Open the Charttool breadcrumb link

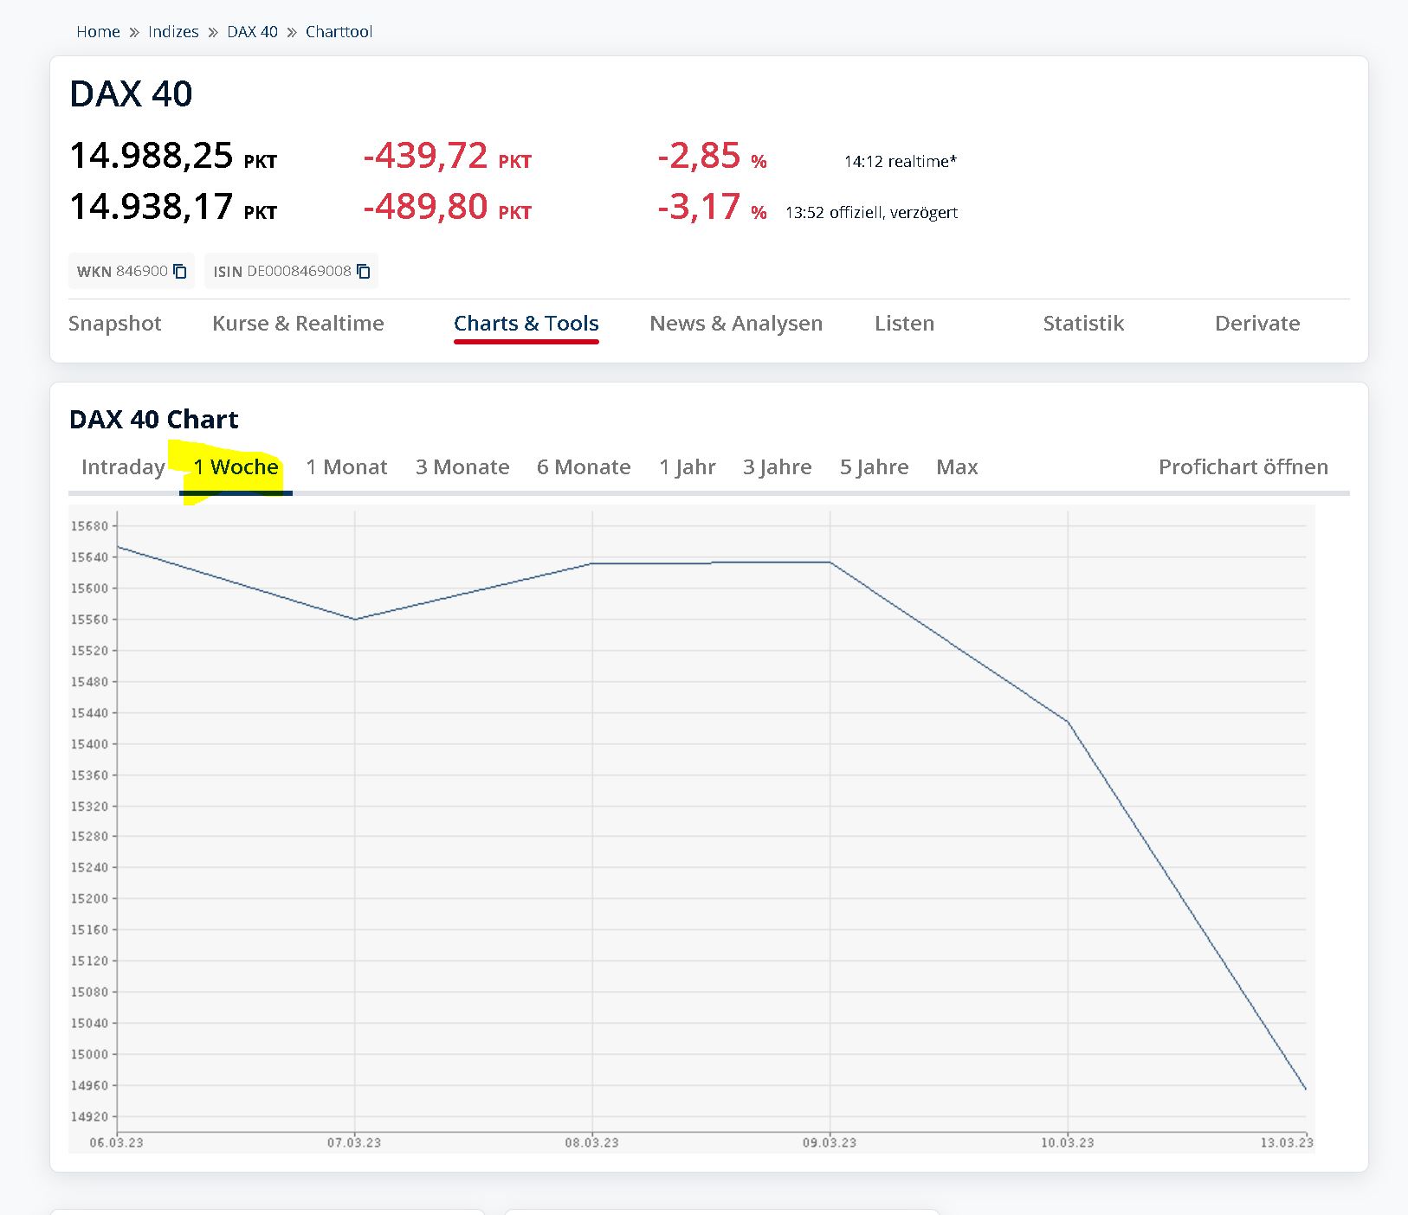pyautogui.click(x=339, y=32)
